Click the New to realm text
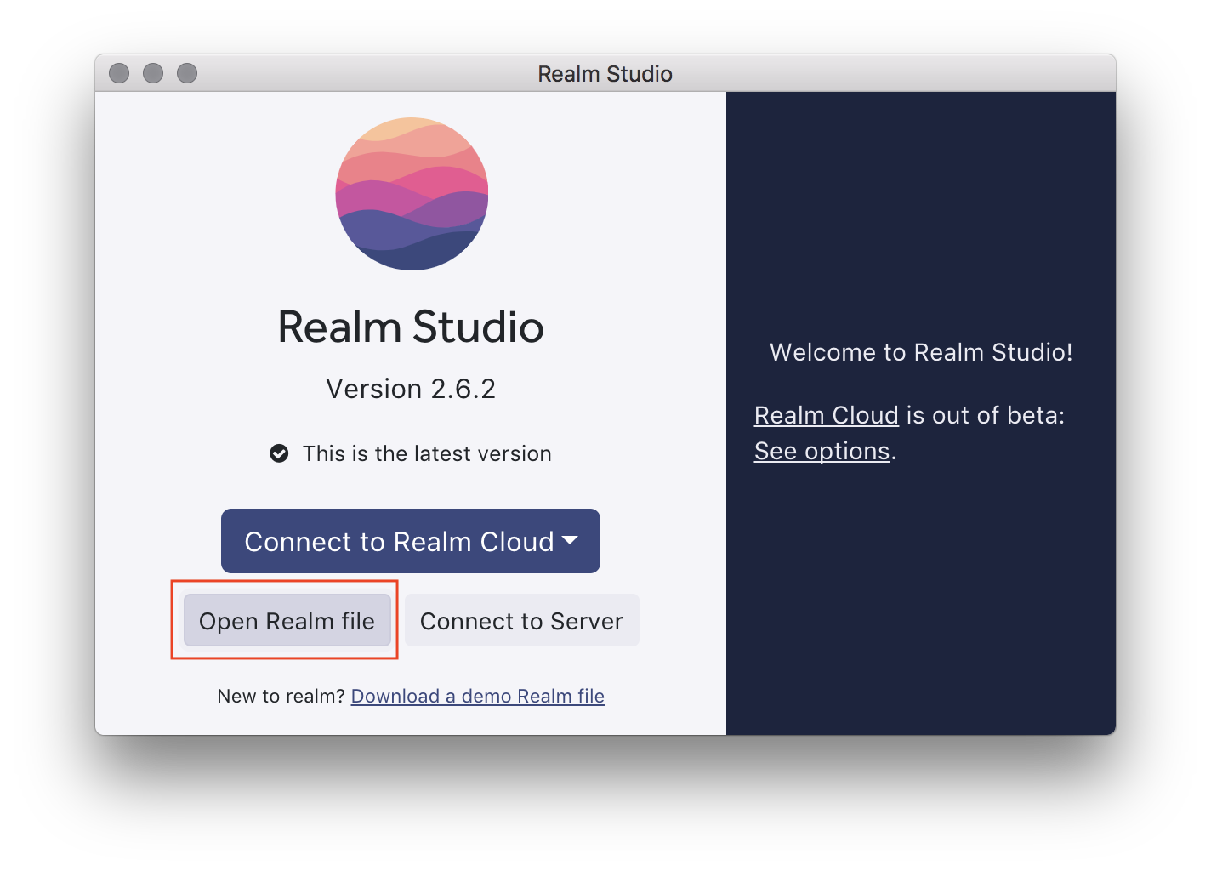The height and width of the screenshot is (871, 1211). pos(281,696)
